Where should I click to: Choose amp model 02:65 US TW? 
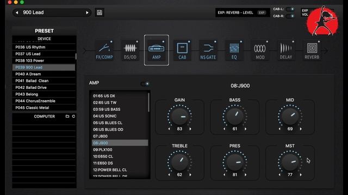120,102
